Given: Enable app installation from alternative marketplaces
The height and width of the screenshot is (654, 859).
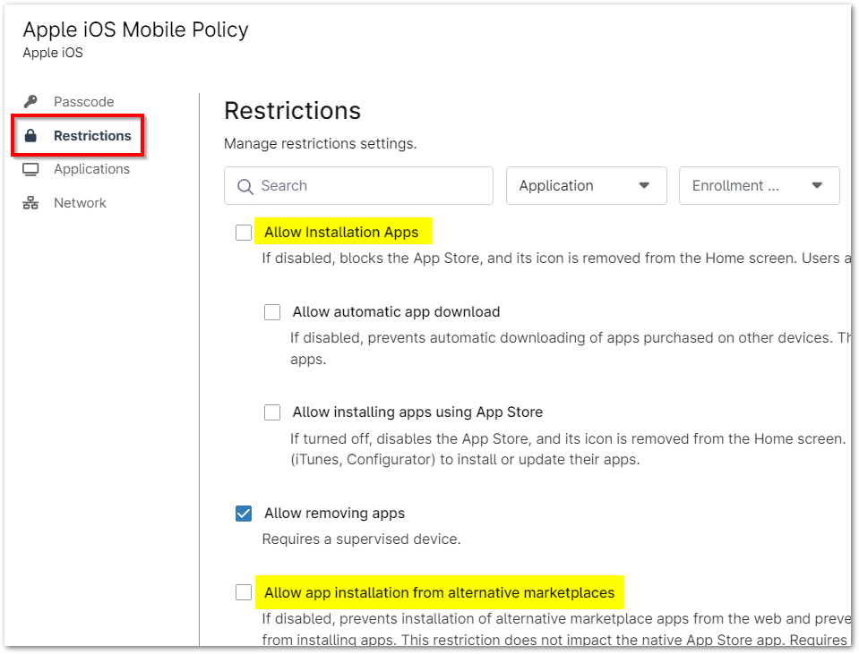Looking at the screenshot, I should [x=243, y=591].
